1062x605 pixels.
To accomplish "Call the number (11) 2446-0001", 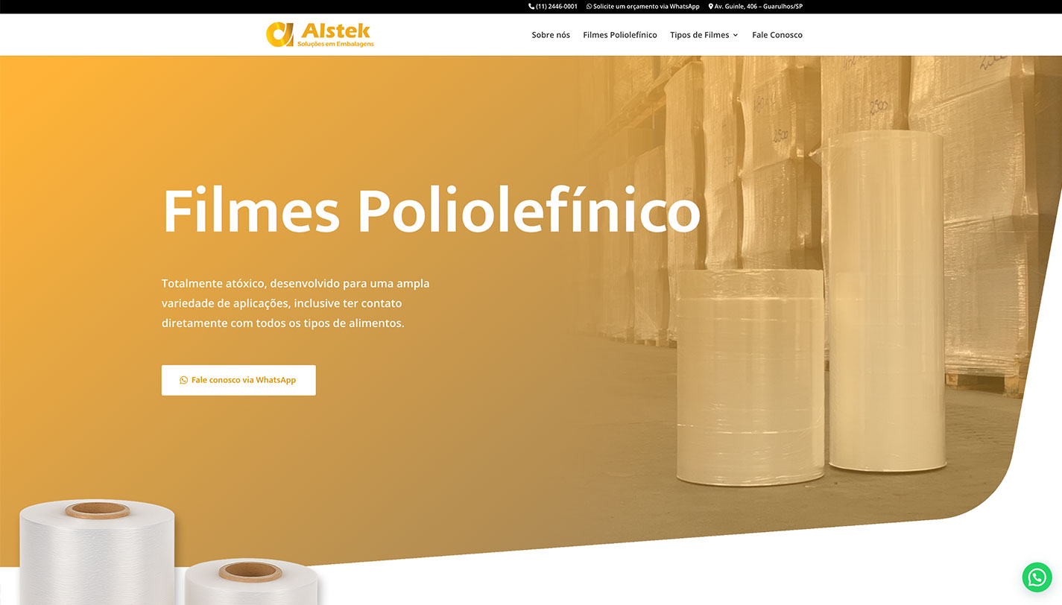I will 557,7.
